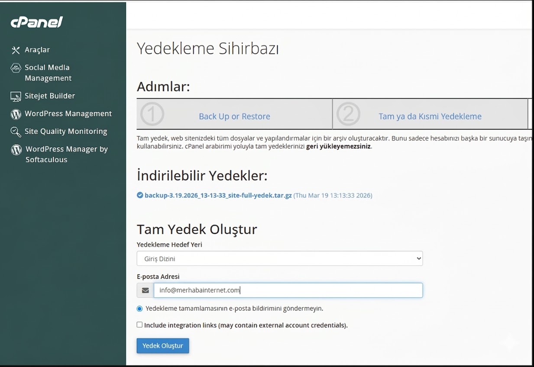Click the Back Up or Restore step link
Image resolution: width=534 pixels, height=367 pixels.
234,116
